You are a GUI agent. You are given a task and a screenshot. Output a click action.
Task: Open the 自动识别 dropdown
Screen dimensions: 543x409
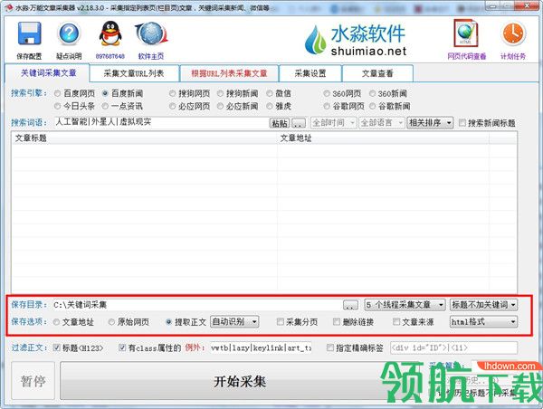coord(234,322)
